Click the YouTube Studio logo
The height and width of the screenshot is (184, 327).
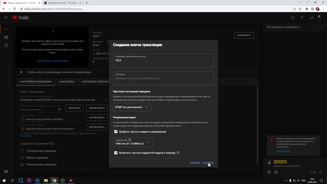[20, 18]
